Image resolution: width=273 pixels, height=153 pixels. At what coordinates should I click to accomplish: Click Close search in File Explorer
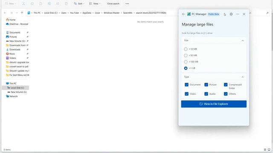click(113, 4)
